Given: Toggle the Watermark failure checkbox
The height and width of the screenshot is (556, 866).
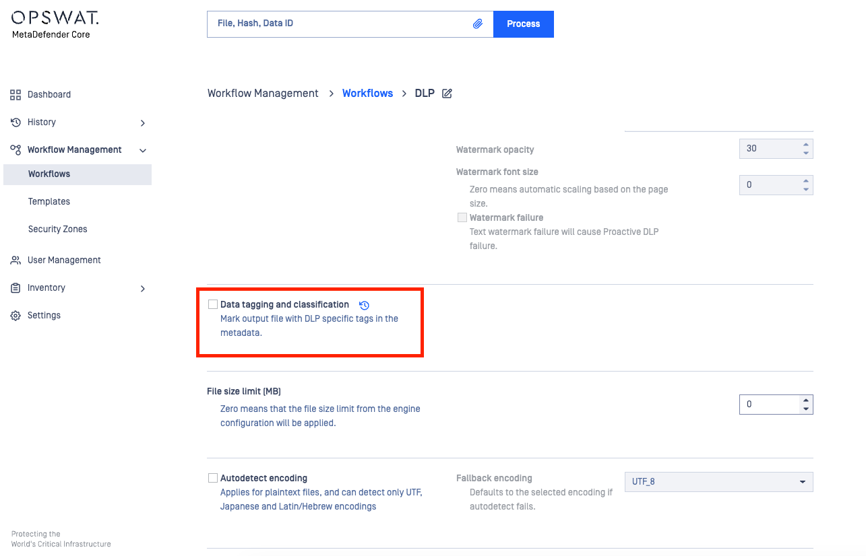Looking at the screenshot, I should [x=462, y=217].
